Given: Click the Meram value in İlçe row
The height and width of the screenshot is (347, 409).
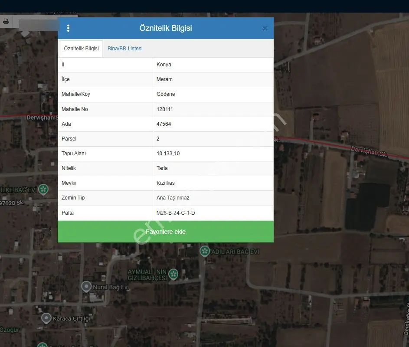Looking at the screenshot, I should (164, 79).
